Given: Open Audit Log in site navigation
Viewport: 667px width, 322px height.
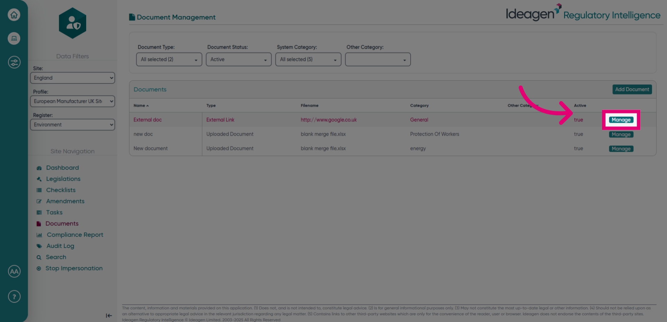Looking at the screenshot, I should point(60,246).
